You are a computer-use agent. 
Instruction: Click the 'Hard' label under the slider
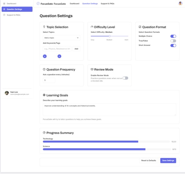(x=126, y=40)
